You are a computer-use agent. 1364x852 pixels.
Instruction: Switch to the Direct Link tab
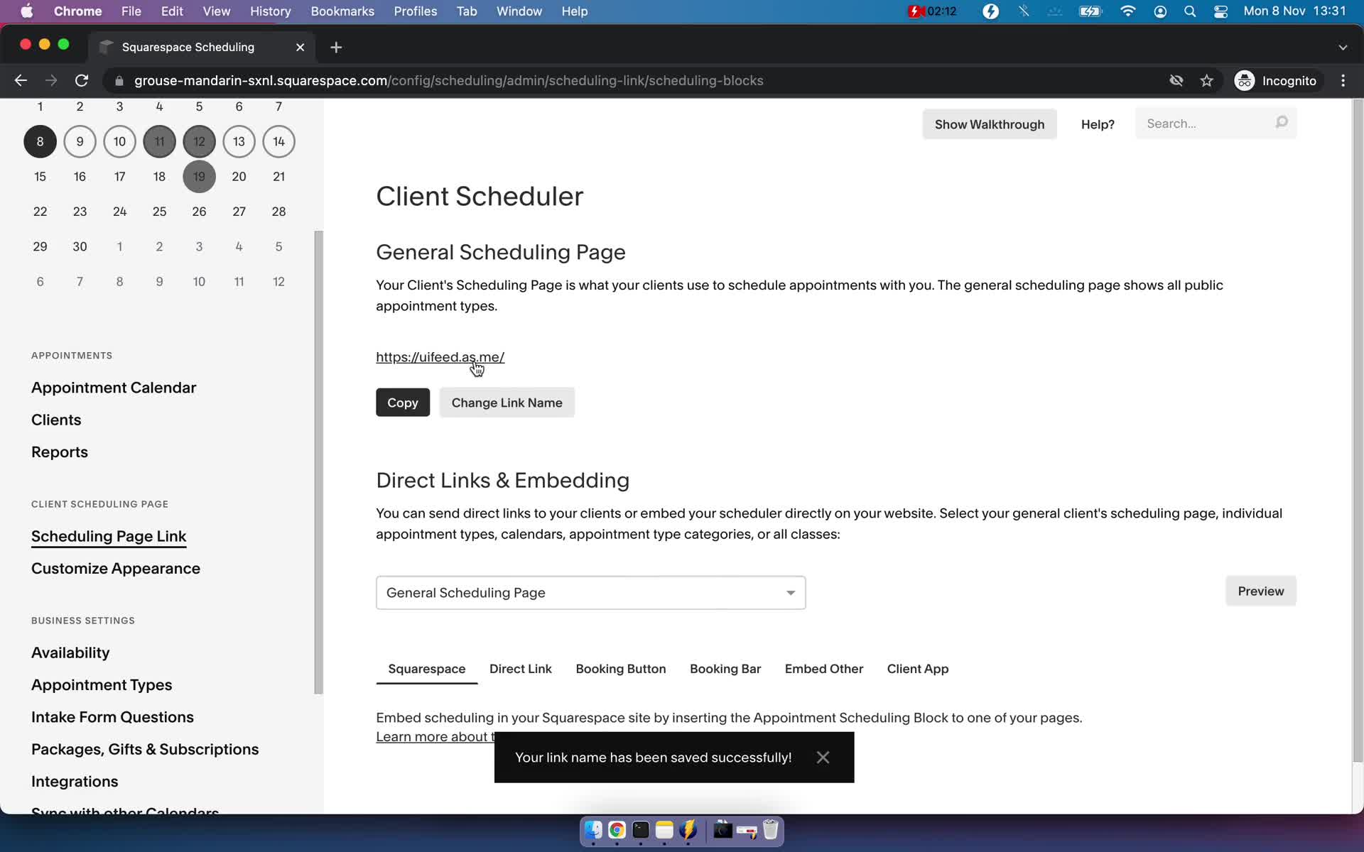pos(520,669)
